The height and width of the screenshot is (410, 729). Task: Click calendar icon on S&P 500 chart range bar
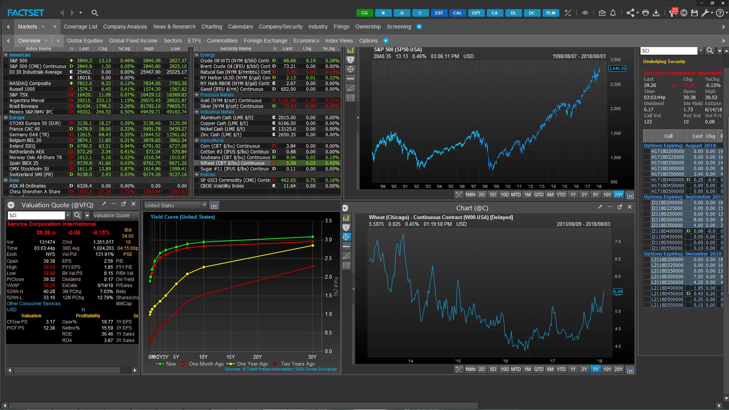(630, 196)
